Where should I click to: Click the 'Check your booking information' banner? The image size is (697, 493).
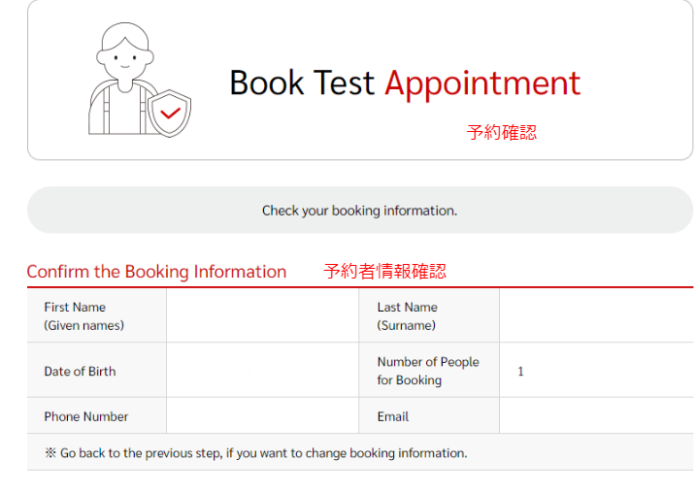359,211
